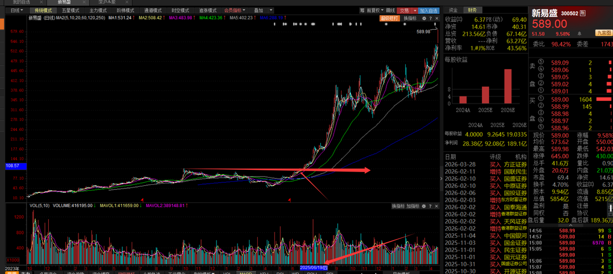Click the 2024A earnings bar in 每股收益 chart
613x274 pixels.
[x=462, y=100]
